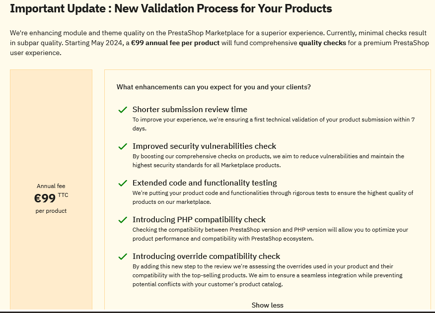Image resolution: width=435 pixels, height=313 pixels.
Task: Click the bold €99 annual fee per product text
Action: (175, 43)
